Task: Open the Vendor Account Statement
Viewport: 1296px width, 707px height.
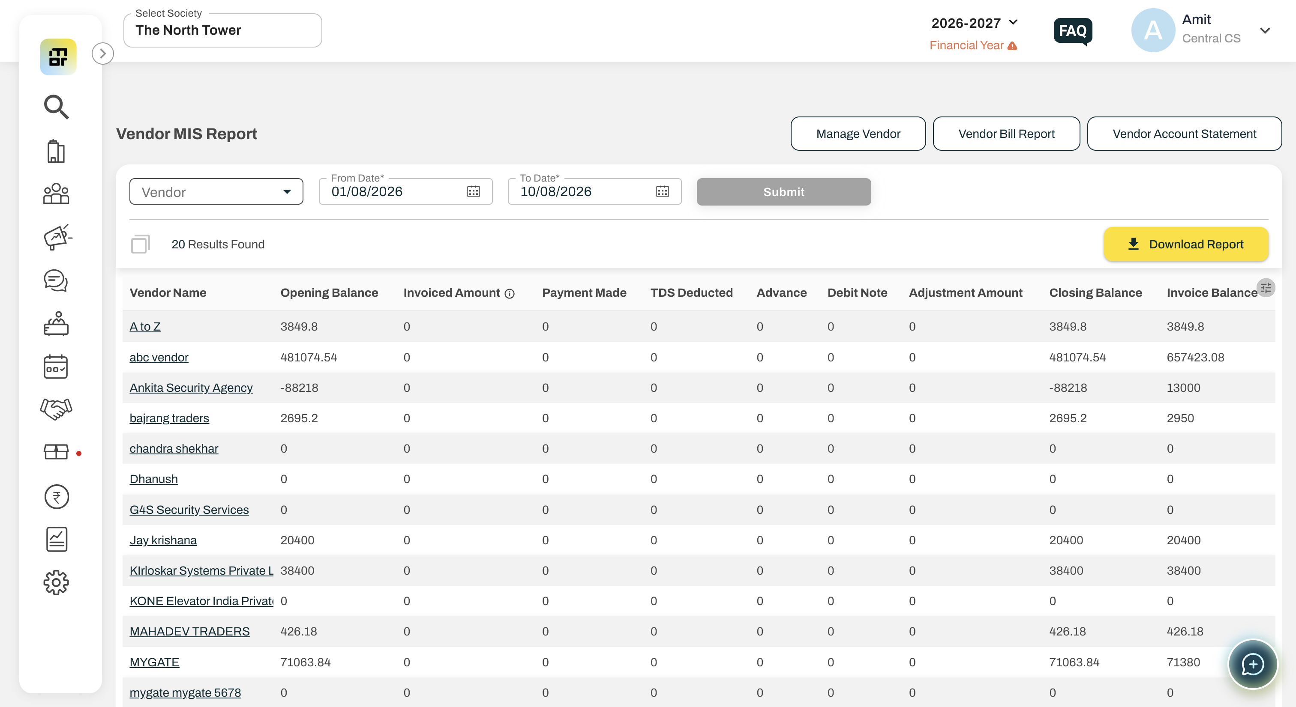Action: pyautogui.click(x=1184, y=134)
